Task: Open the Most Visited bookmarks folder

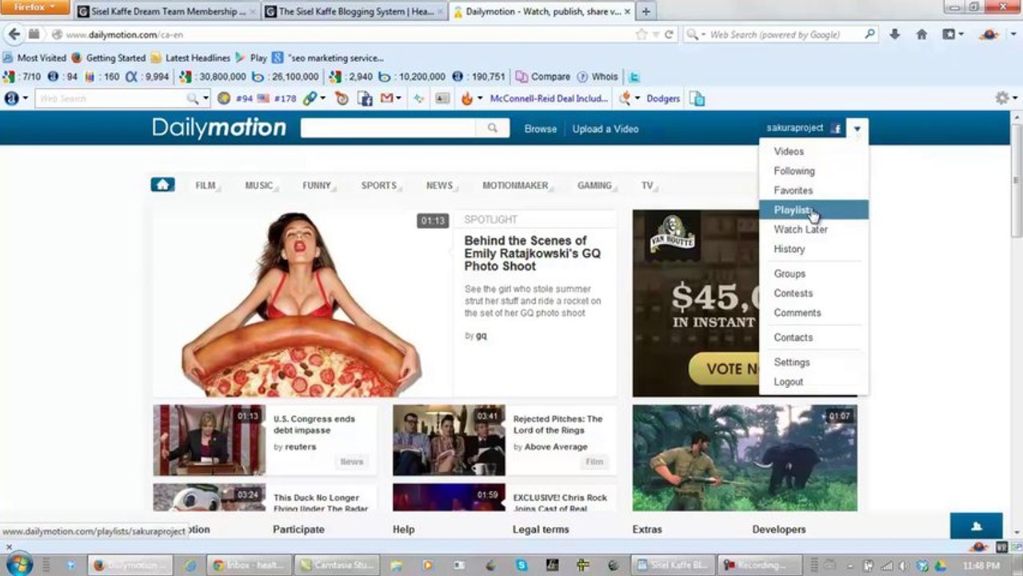Action: click(x=34, y=58)
